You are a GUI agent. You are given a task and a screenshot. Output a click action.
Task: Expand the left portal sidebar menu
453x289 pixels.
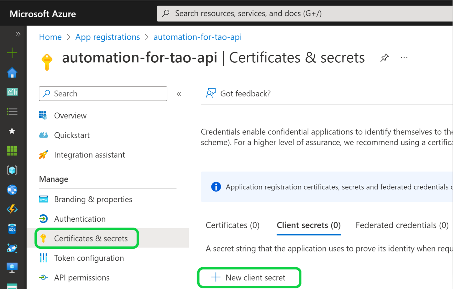pyautogui.click(x=18, y=34)
